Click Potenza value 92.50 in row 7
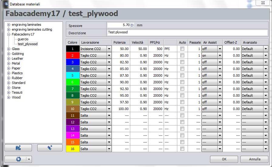Screen dimensions: 272x167 pyautogui.click(x=121, y=89)
